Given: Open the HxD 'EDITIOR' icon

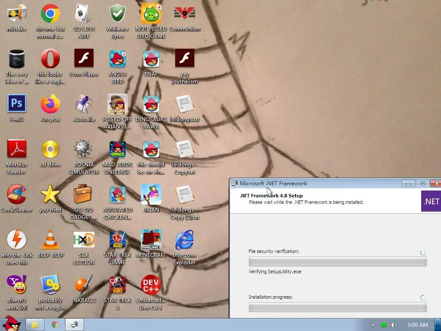Looking at the screenshot, I should (84, 240).
